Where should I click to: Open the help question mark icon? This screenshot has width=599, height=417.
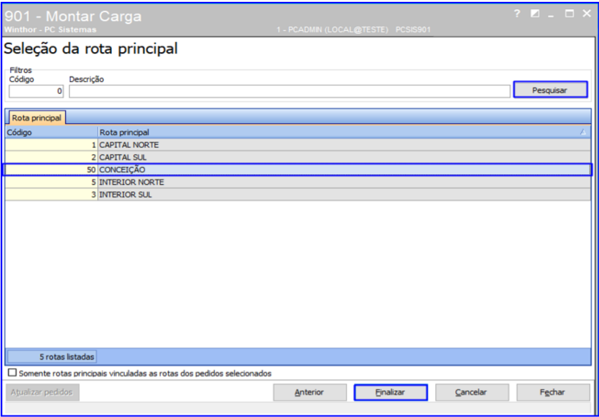pyautogui.click(x=517, y=13)
